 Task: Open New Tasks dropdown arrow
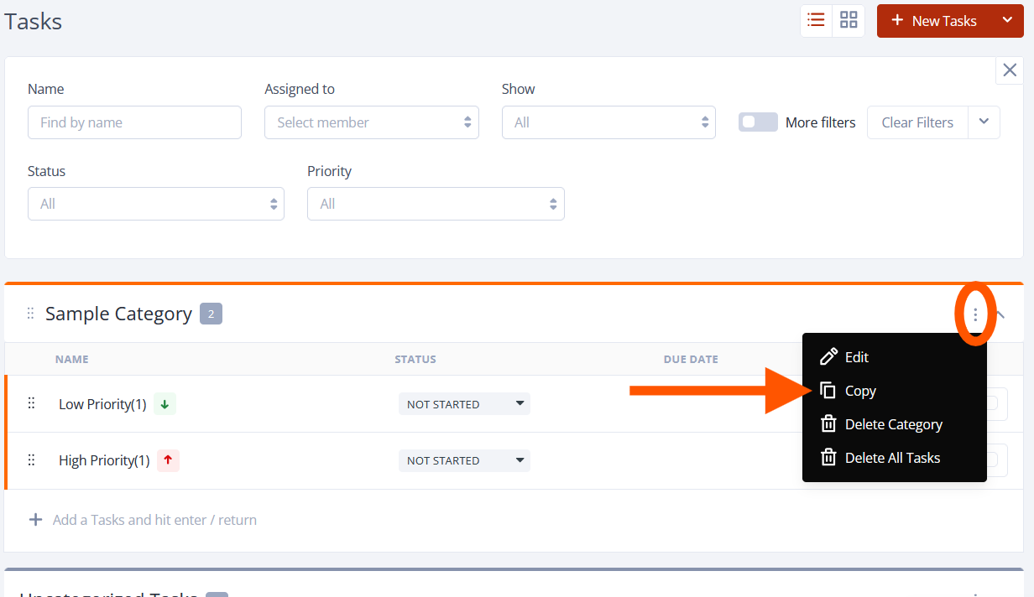coord(1007,21)
